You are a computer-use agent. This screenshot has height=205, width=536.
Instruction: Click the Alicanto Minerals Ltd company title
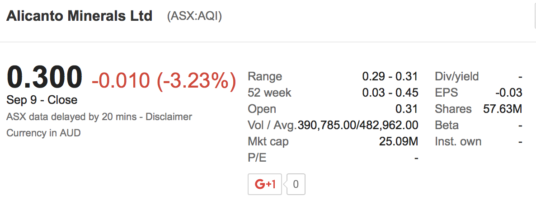click(x=79, y=16)
